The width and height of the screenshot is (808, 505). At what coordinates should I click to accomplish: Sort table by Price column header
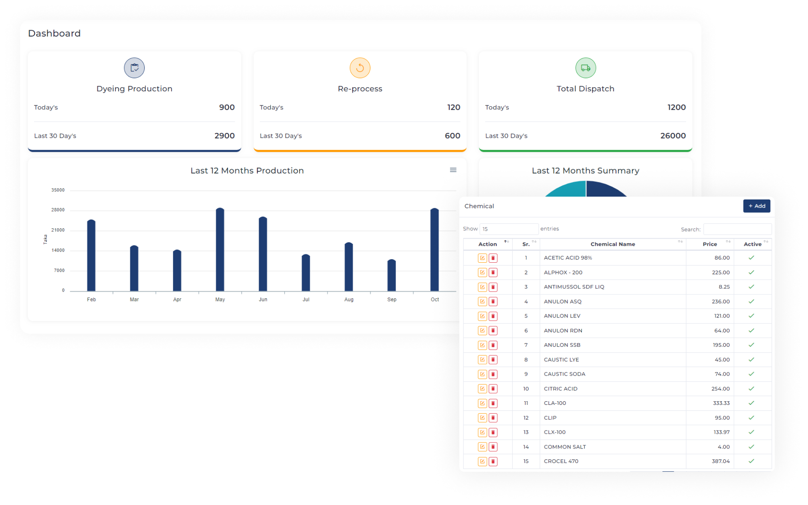pos(709,244)
